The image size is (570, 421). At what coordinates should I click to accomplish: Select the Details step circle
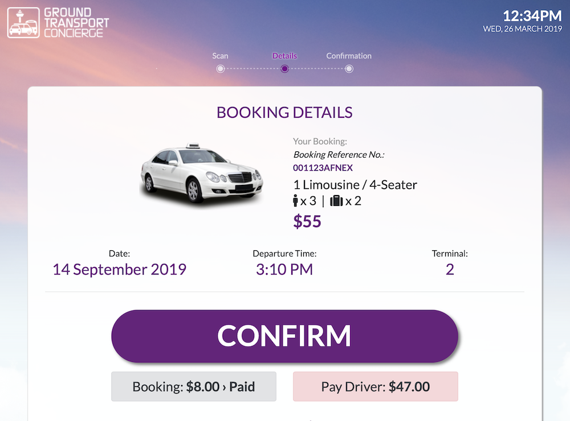pyautogui.click(x=284, y=69)
